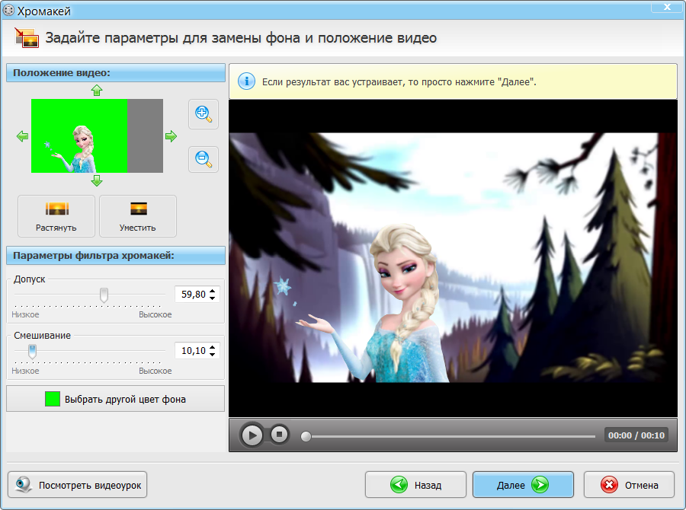This screenshot has width=686, height=510.
Task: Click the Смешивание blending slider handle
Action: 32,352
